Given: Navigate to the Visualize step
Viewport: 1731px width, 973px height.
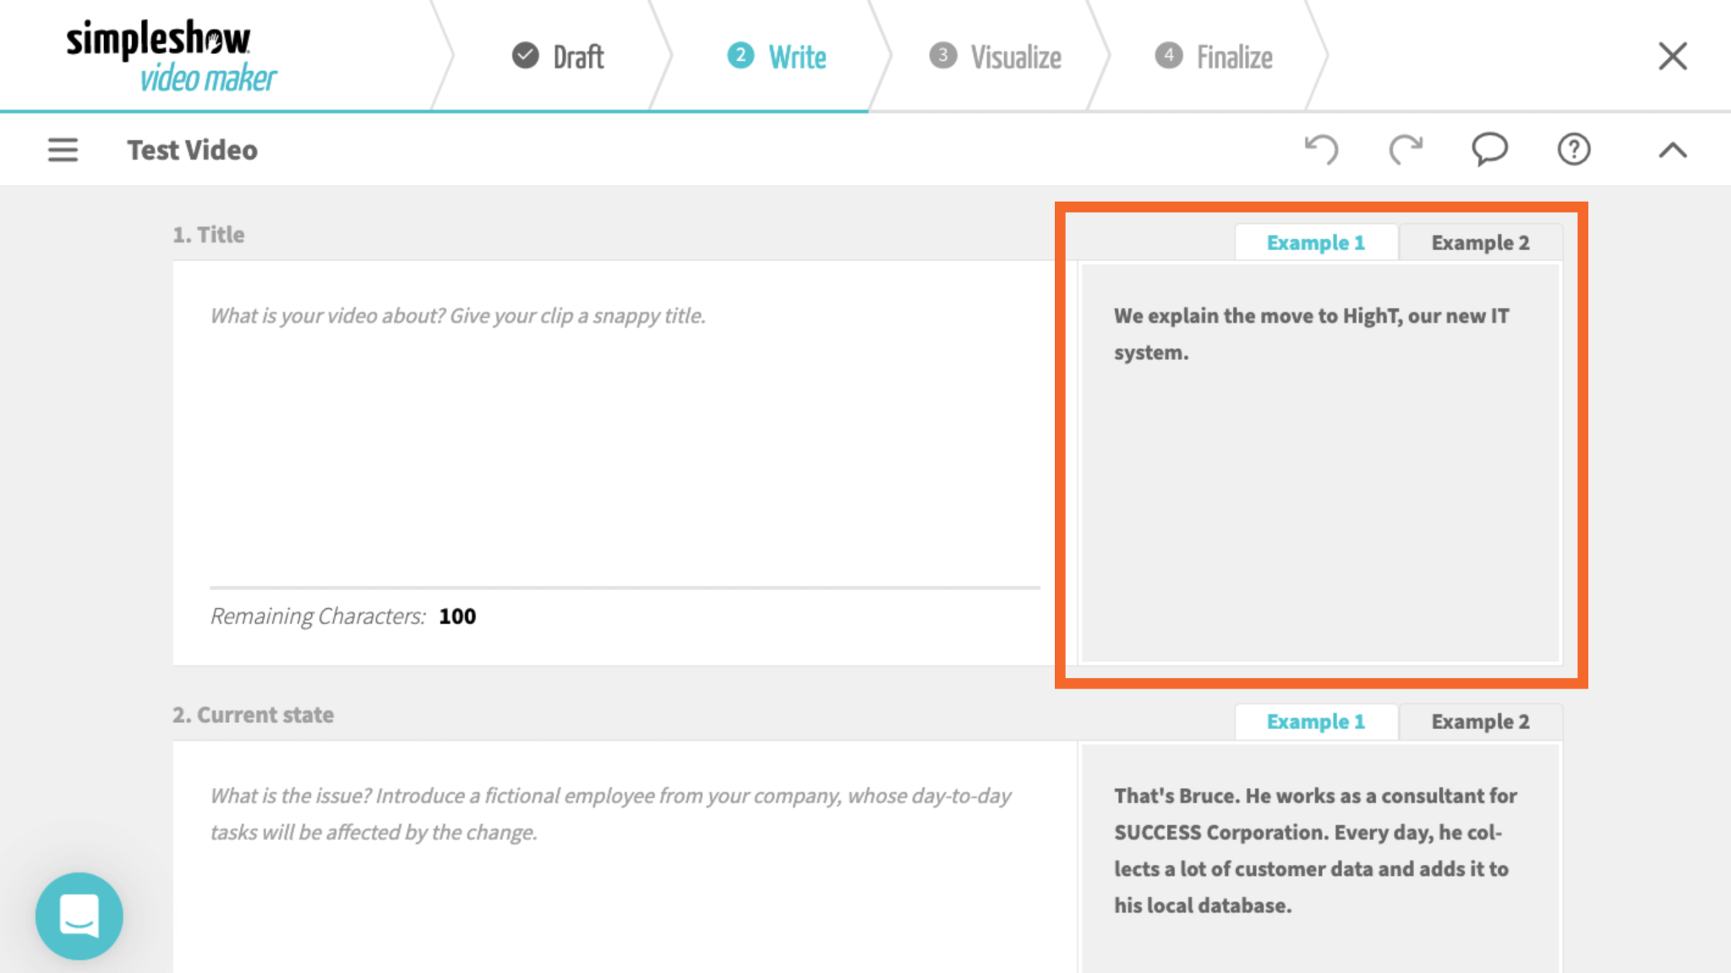Looking at the screenshot, I should point(1015,56).
